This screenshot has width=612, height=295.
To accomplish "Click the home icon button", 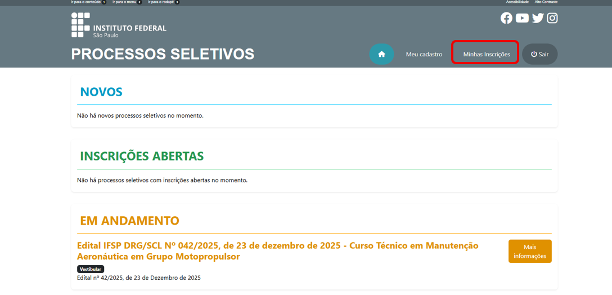I will pos(381,54).
